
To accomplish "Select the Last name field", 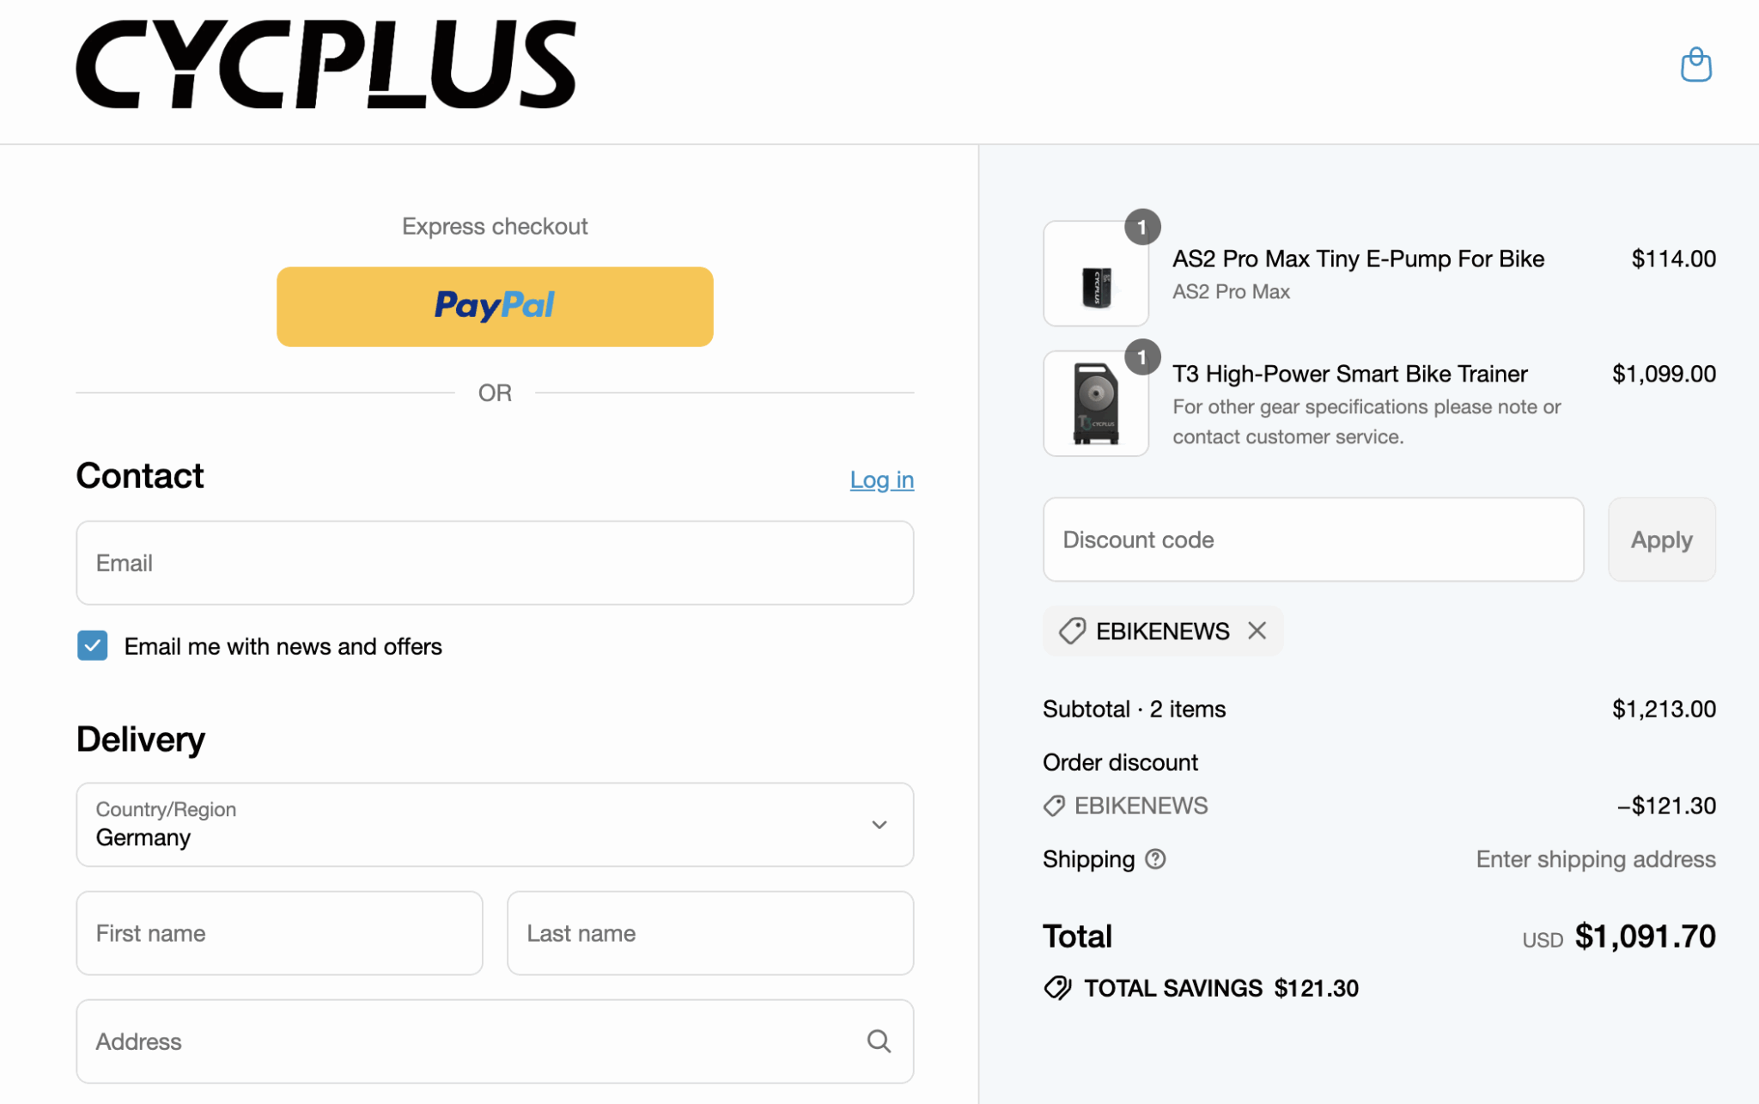I will click(x=710, y=933).
